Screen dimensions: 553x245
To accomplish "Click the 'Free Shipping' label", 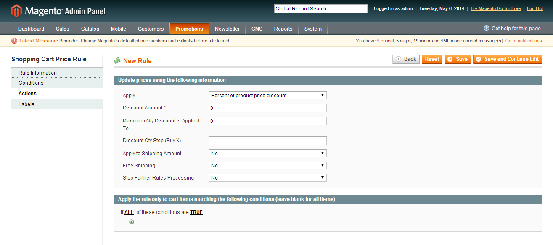I will 139,166.
